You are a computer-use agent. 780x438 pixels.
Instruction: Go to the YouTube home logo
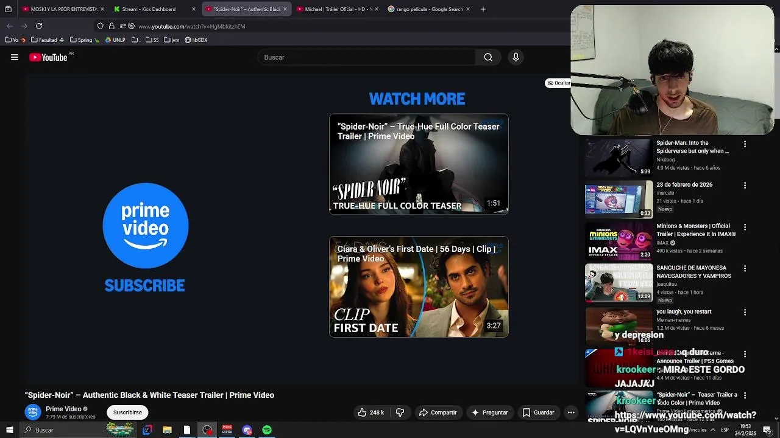point(48,57)
